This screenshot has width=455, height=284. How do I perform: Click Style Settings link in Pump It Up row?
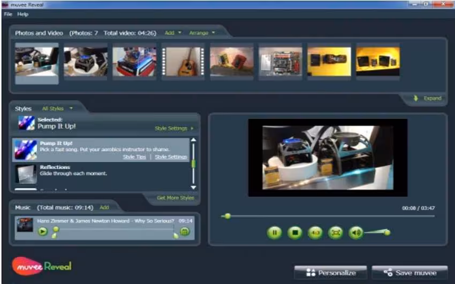171,157
